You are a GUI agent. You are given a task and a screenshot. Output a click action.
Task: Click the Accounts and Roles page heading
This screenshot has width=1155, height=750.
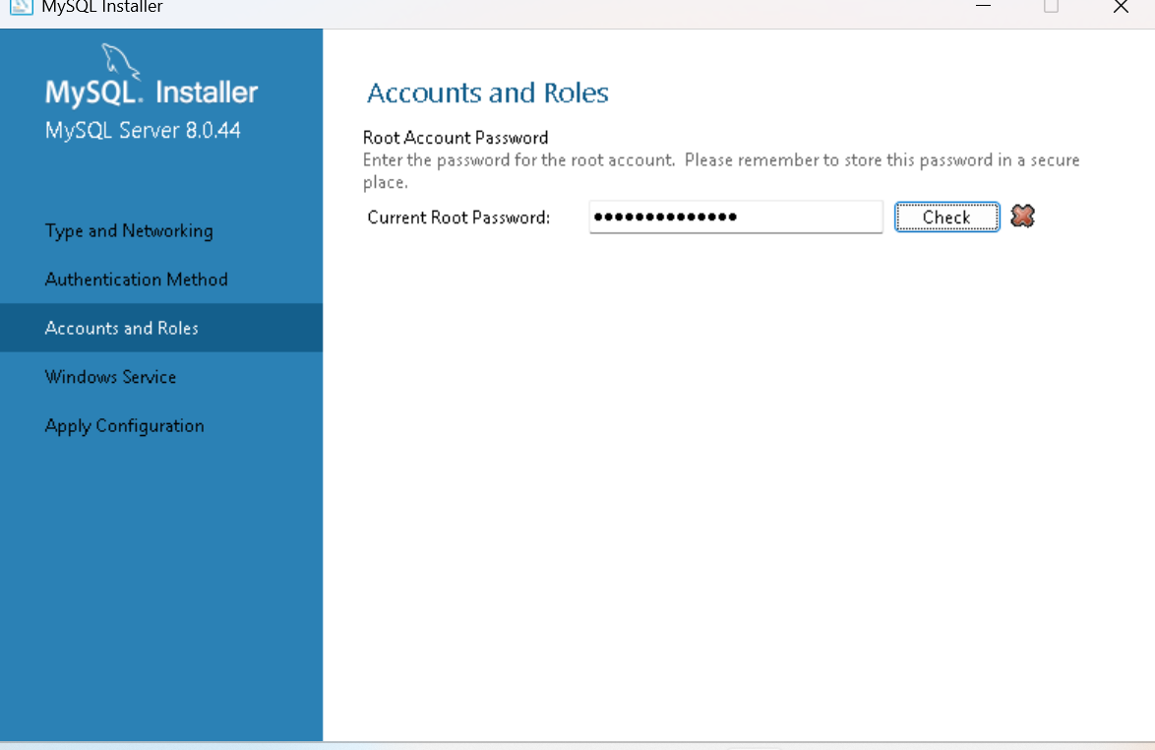(488, 93)
